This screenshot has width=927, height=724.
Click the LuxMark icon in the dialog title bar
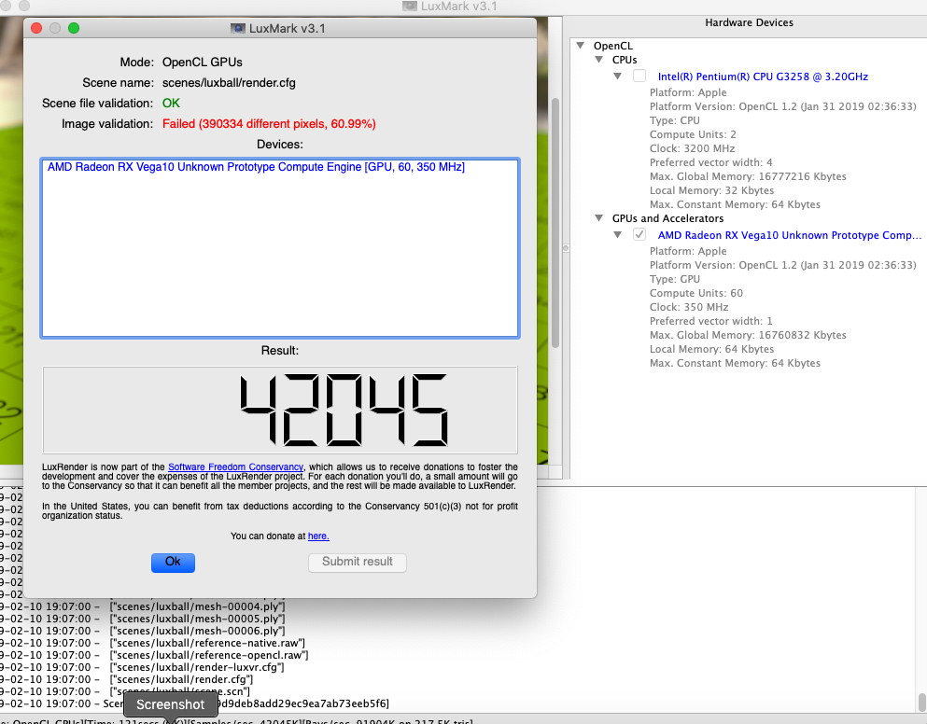[x=238, y=28]
